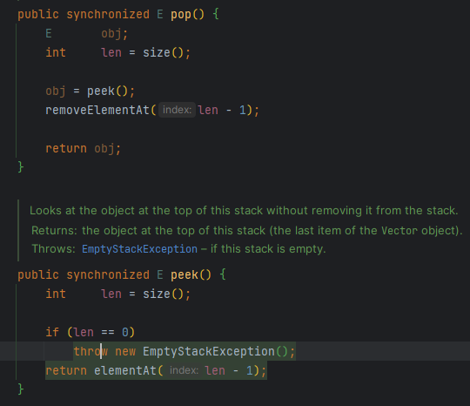Viewport: 470px width, 406px height.
Task: Click the 'index:' hint in elementAt call
Action: click(184, 370)
